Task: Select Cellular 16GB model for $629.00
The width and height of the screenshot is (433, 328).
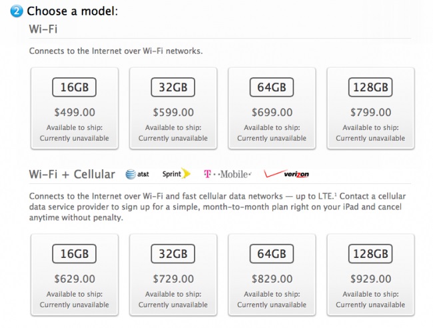Action: pos(75,275)
